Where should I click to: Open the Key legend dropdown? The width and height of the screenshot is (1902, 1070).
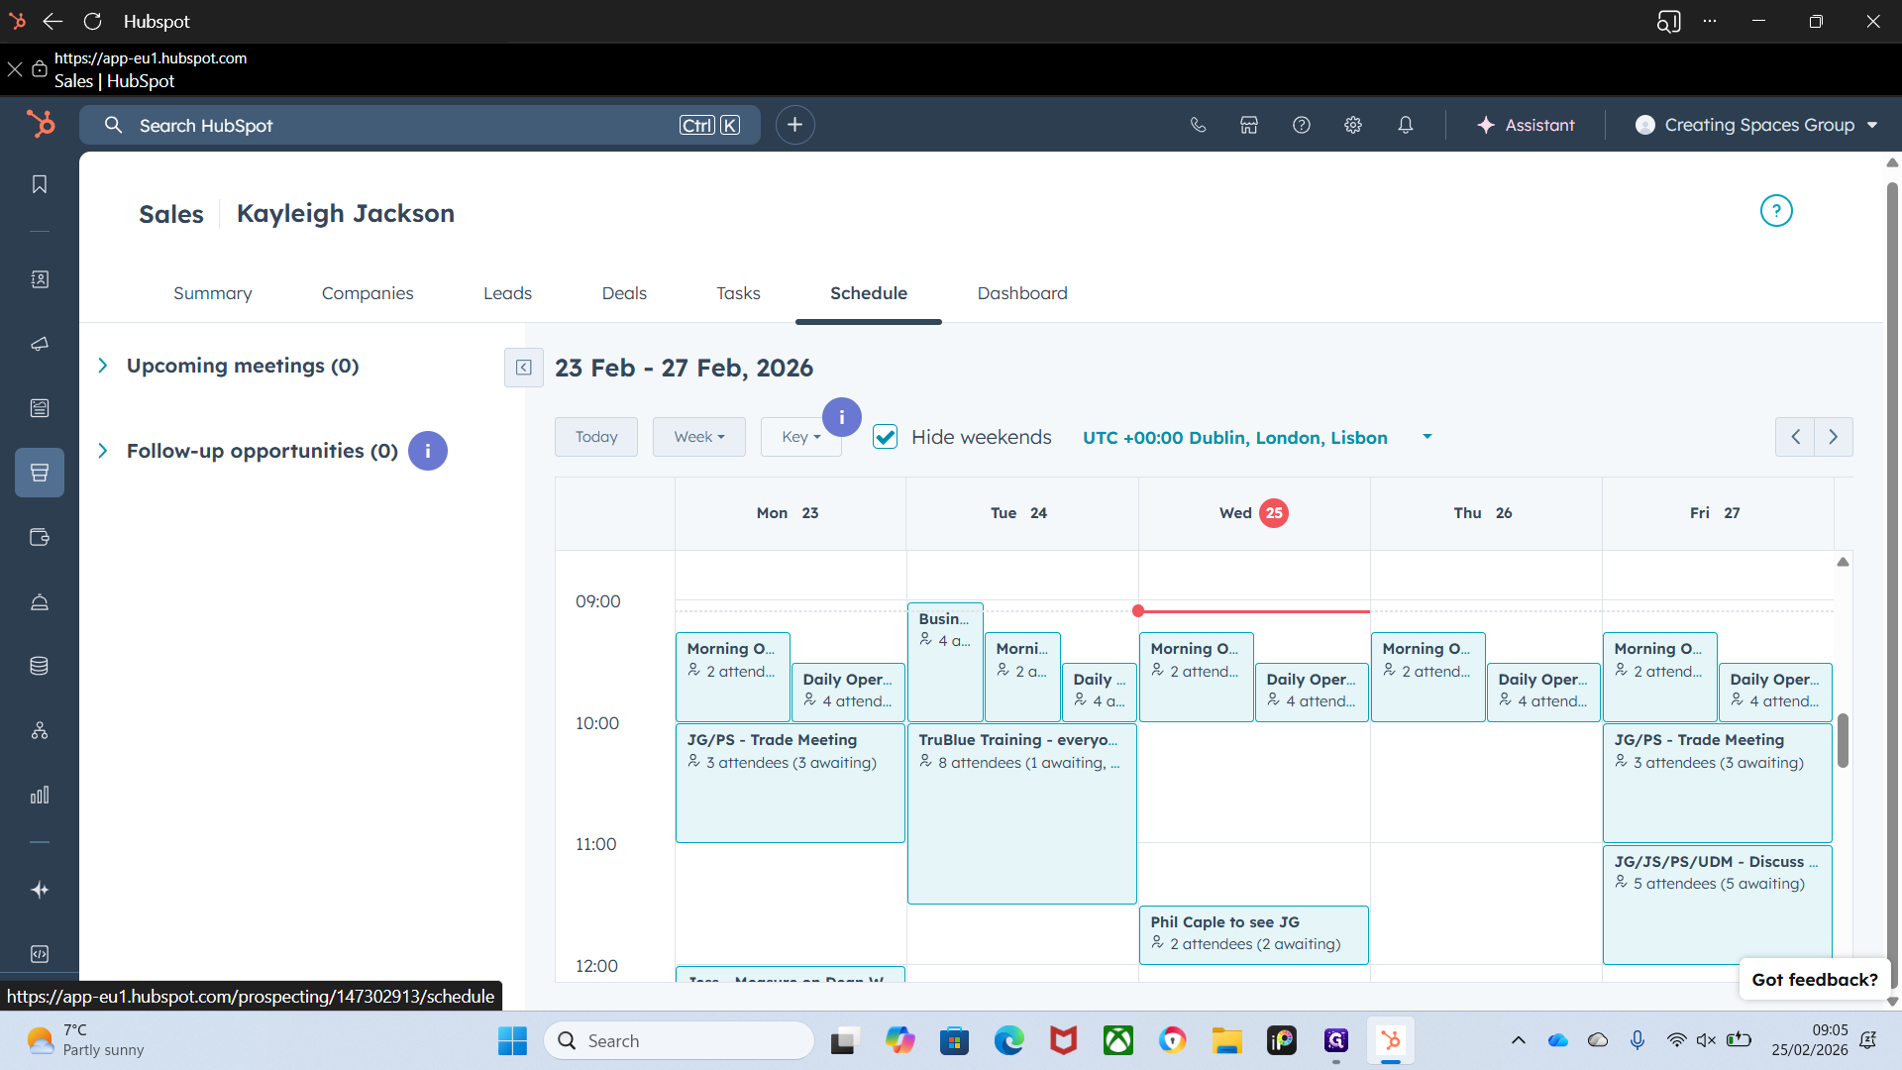(x=800, y=437)
